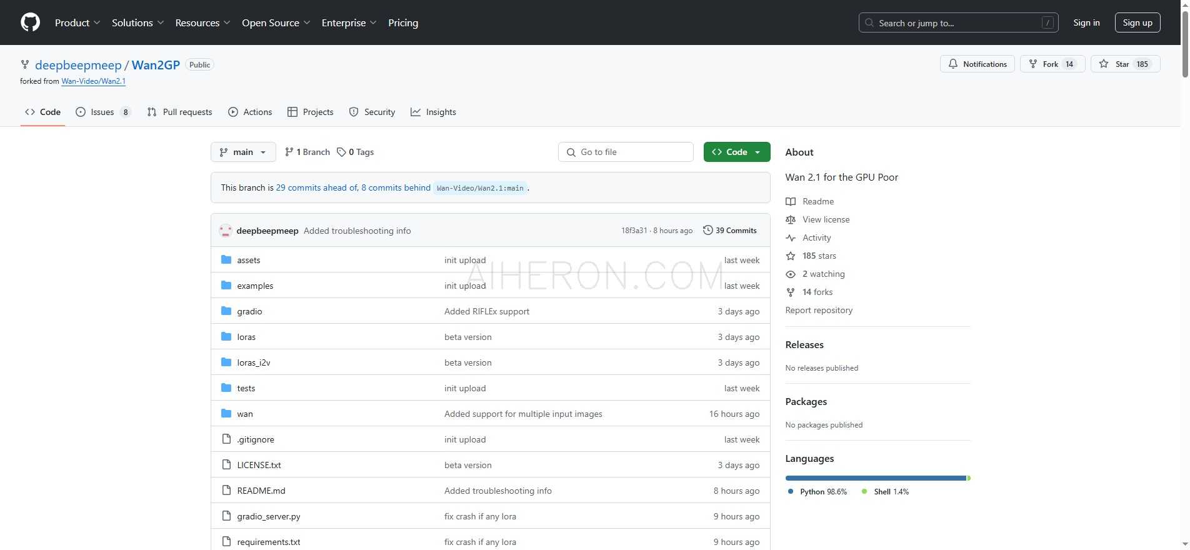Click the Sign up button
Image resolution: width=1190 pixels, height=550 pixels.
pos(1137,22)
